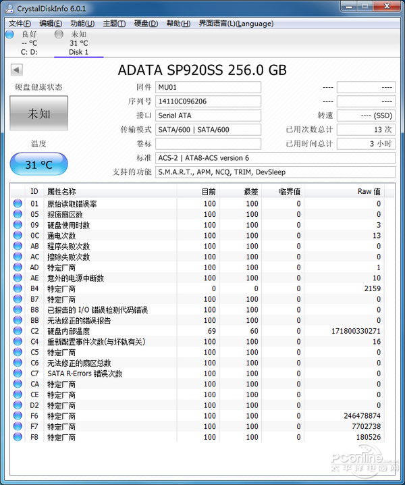The width and height of the screenshot is (405, 485).
Task: Click the status orb for attribute 0C
Action: coord(18,235)
